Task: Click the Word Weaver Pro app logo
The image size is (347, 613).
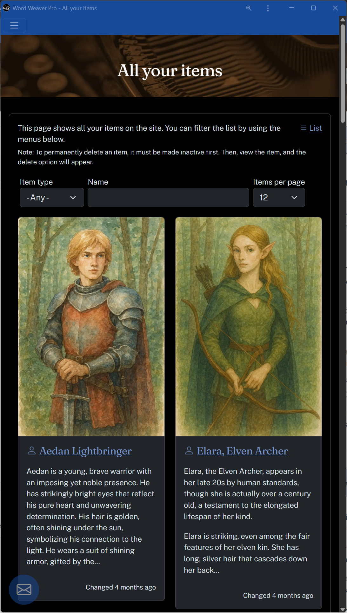Action: pyautogui.click(x=6, y=8)
